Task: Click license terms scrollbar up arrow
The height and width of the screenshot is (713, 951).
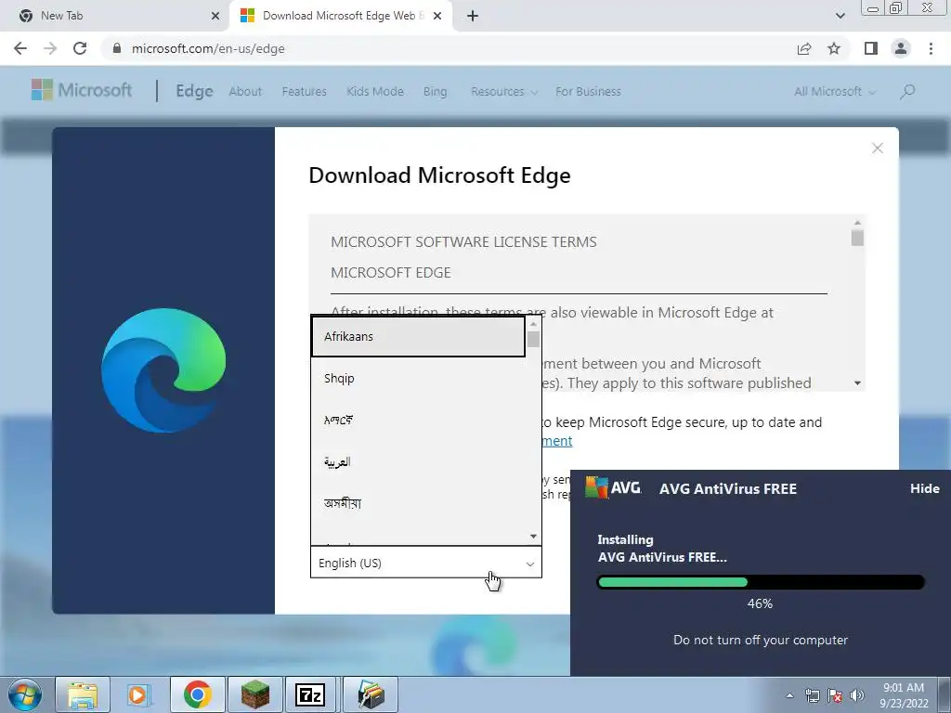Action: tap(857, 223)
